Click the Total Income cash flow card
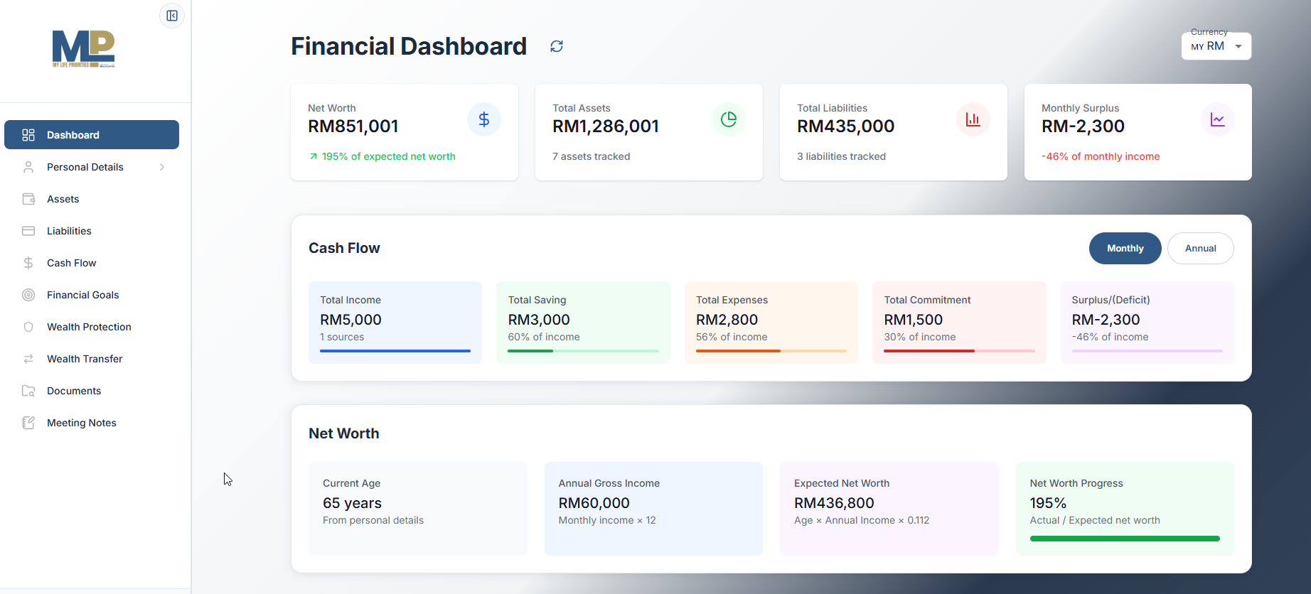Image resolution: width=1311 pixels, height=594 pixels. [395, 322]
